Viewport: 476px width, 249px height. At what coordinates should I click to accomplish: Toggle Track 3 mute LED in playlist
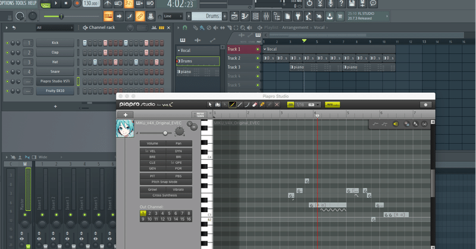[258, 67]
